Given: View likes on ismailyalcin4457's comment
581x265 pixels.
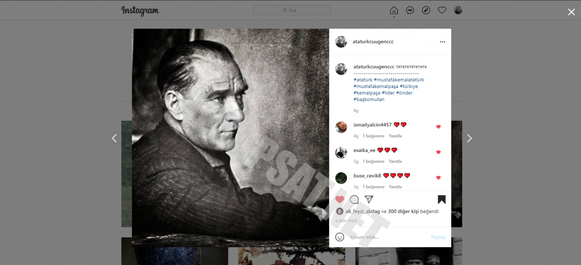Looking at the screenshot, I should 373,136.
